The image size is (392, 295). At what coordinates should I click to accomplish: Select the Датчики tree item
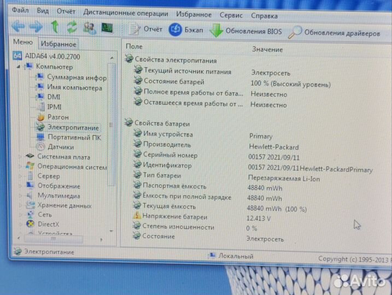[55, 147]
